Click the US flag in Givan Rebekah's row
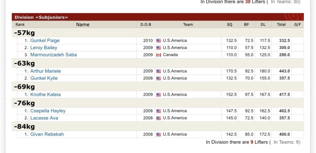316x153 pixels. click(158, 135)
